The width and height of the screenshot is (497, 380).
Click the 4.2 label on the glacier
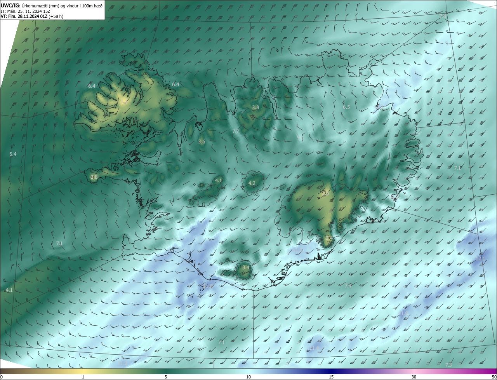[x=252, y=183]
